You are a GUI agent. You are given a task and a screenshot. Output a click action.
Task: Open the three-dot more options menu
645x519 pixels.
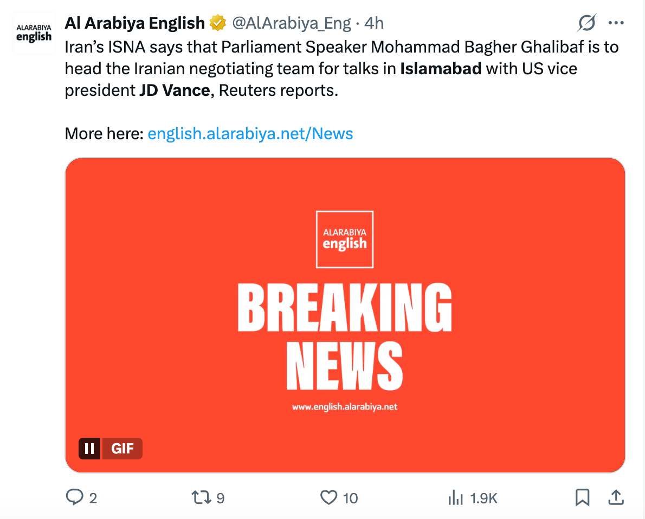[x=616, y=23]
